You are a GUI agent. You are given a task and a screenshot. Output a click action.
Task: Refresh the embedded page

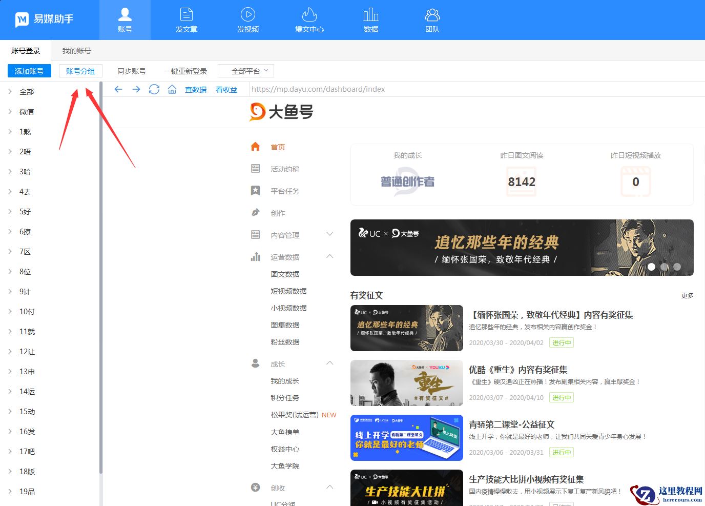pos(154,89)
